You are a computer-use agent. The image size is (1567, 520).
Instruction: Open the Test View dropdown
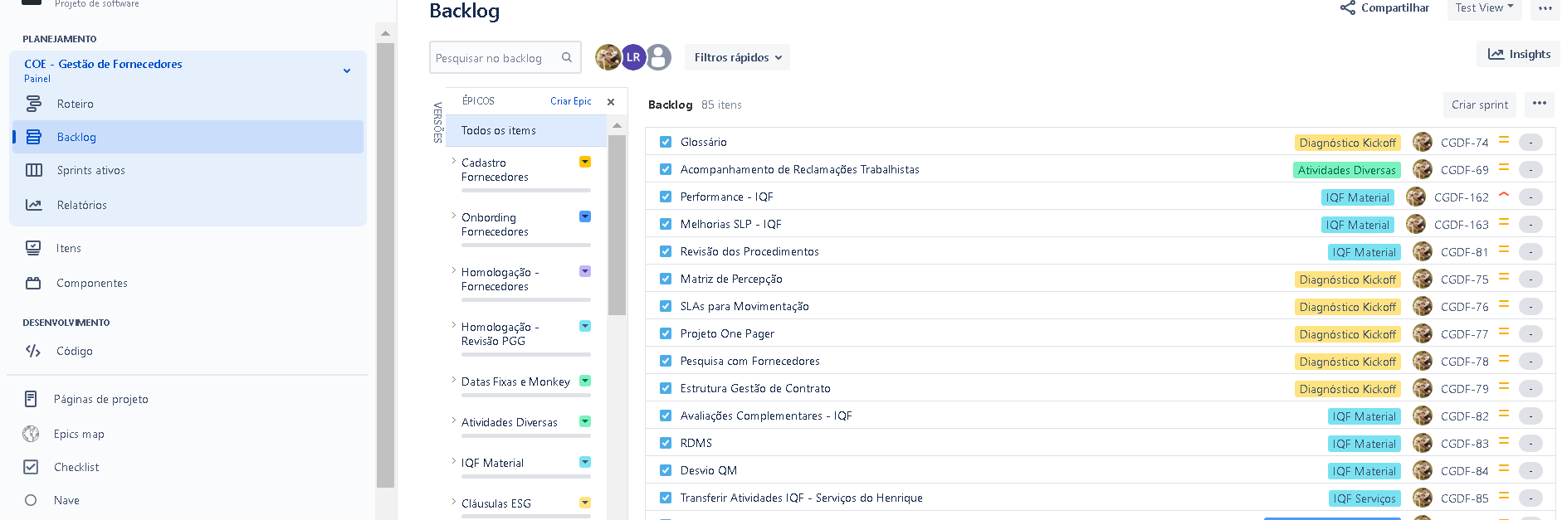1484,8
